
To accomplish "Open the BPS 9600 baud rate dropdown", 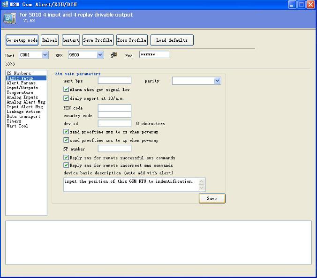I will click(x=100, y=55).
